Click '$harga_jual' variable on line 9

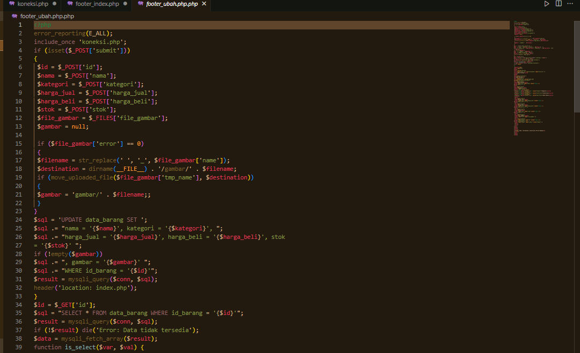[x=56, y=93]
